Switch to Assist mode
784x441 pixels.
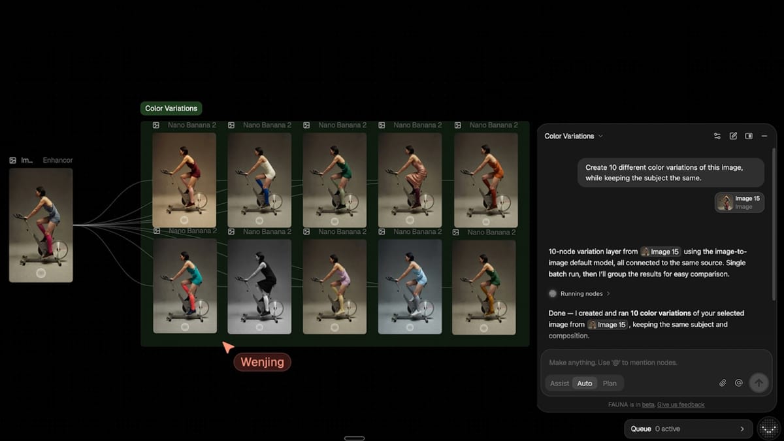(559, 383)
